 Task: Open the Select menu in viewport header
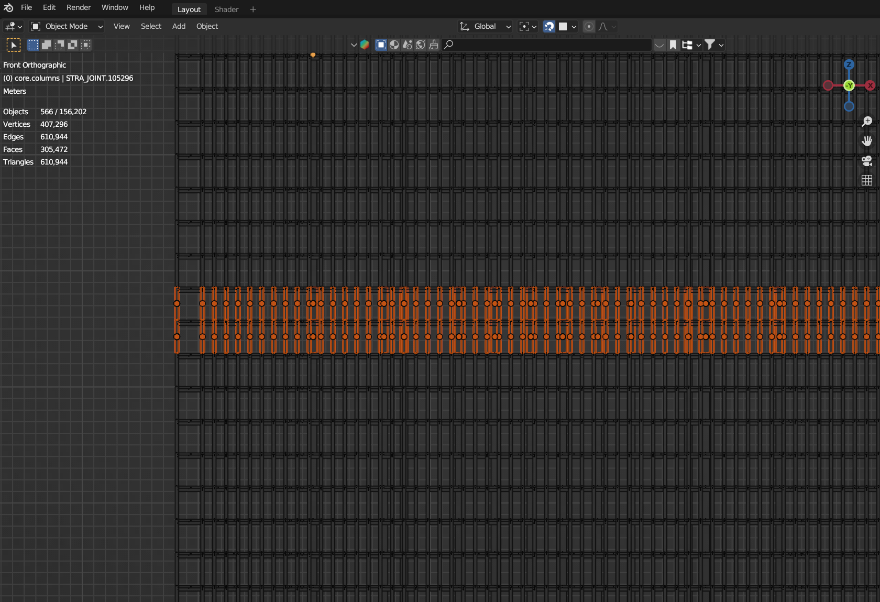(x=151, y=26)
